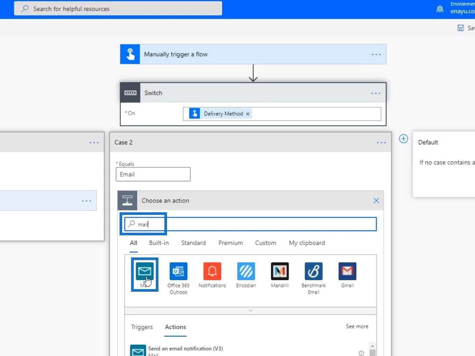The height and width of the screenshot is (356, 475).
Task: Click the Equals field containing Email
Action: point(153,174)
